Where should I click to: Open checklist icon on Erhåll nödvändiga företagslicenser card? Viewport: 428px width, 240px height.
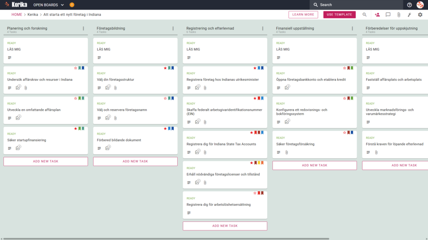tap(197, 182)
